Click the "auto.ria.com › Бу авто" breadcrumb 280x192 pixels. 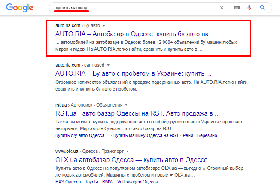(78, 25)
